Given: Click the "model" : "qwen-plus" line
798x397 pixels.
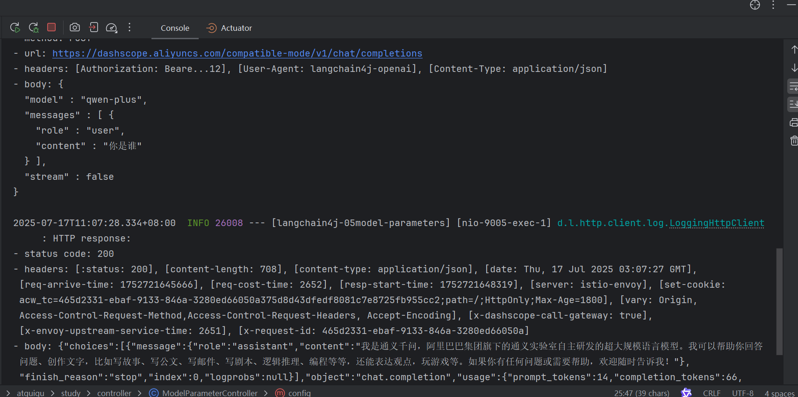Looking at the screenshot, I should 86,99.
